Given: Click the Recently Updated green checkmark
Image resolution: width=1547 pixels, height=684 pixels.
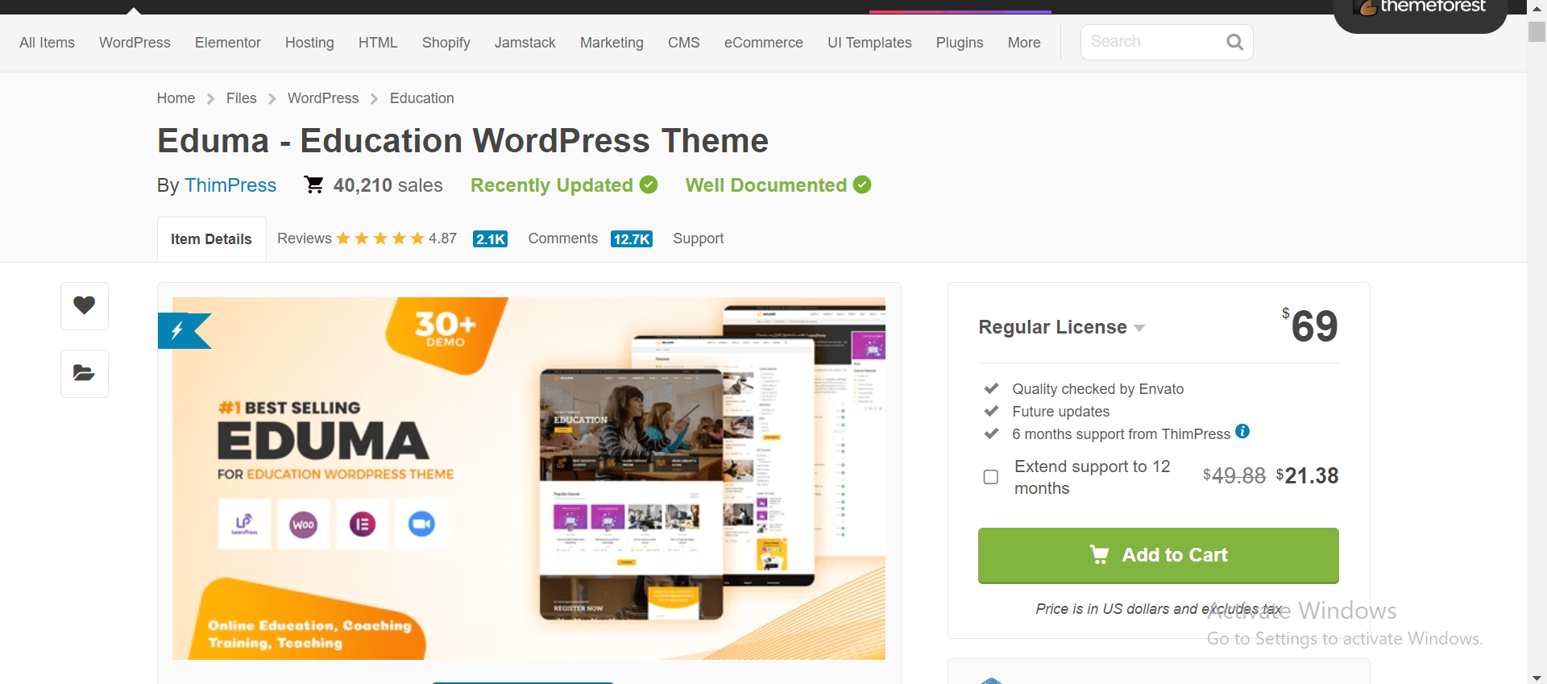Looking at the screenshot, I should pos(649,184).
